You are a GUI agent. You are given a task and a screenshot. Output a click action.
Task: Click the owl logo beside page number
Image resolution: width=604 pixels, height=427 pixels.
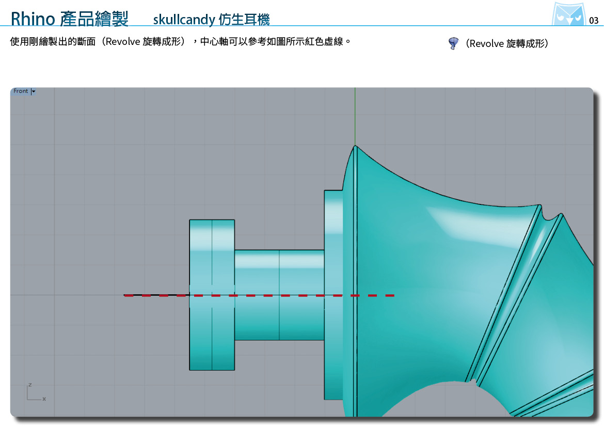[568, 14]
